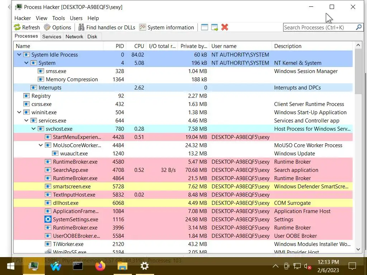Screen dimensions: 367x275
Task: Sort by the Name column header
Action: tap(58, 46)
